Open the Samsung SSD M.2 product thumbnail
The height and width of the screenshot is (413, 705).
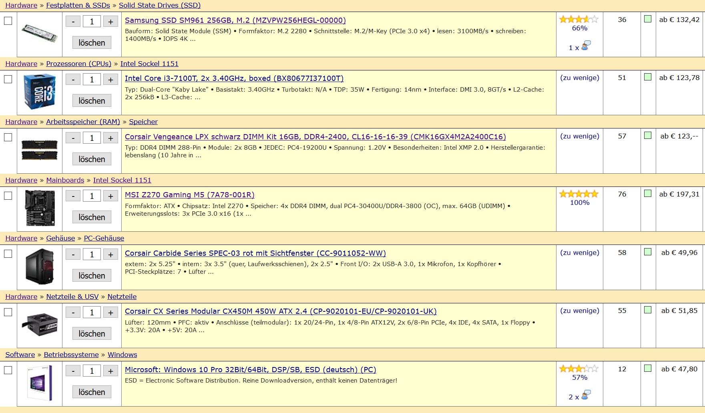pos(39,34)
